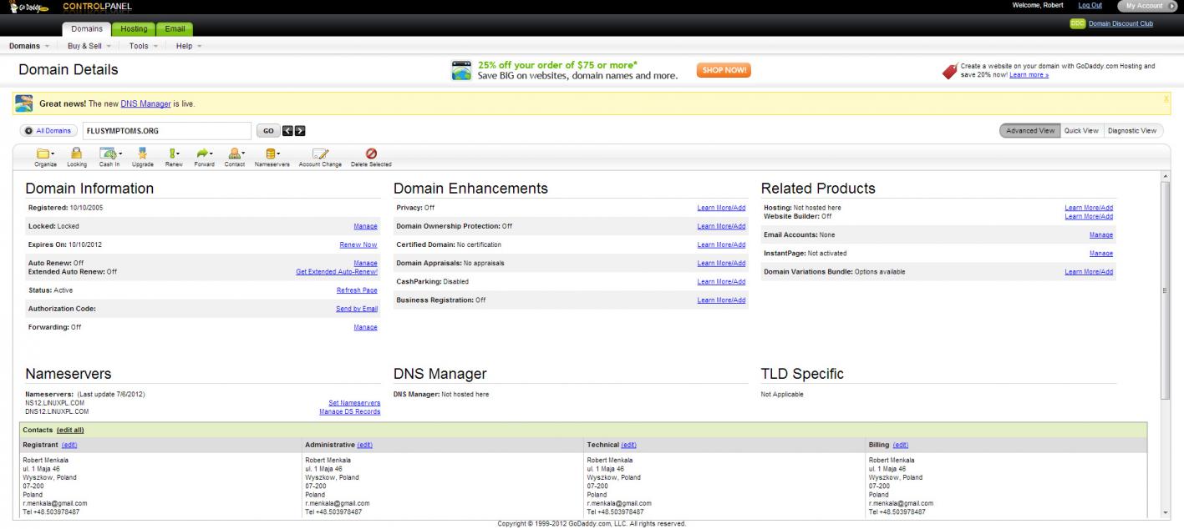Click the Delete Selected icon

pyautogui.click(x=372, y=154)
